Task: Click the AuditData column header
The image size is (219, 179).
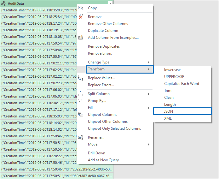Action: pos(57,4)
